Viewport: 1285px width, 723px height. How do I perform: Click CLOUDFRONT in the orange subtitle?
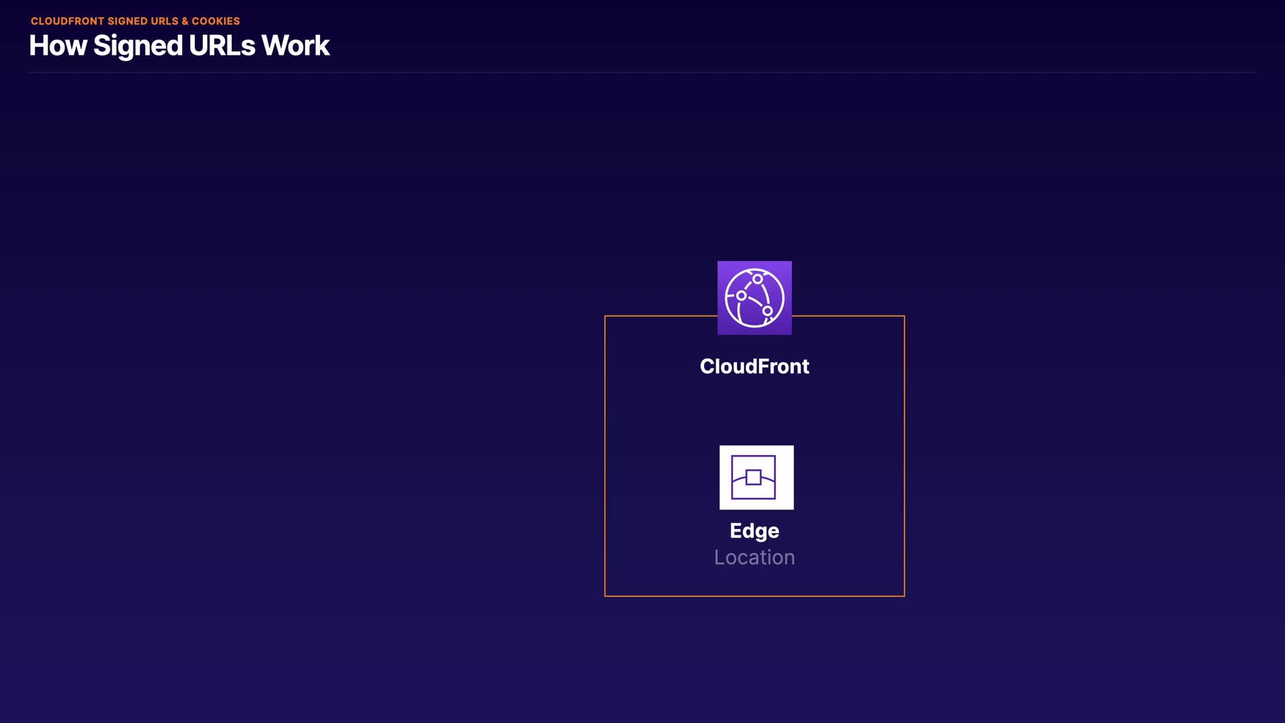(x=67, y=21)
